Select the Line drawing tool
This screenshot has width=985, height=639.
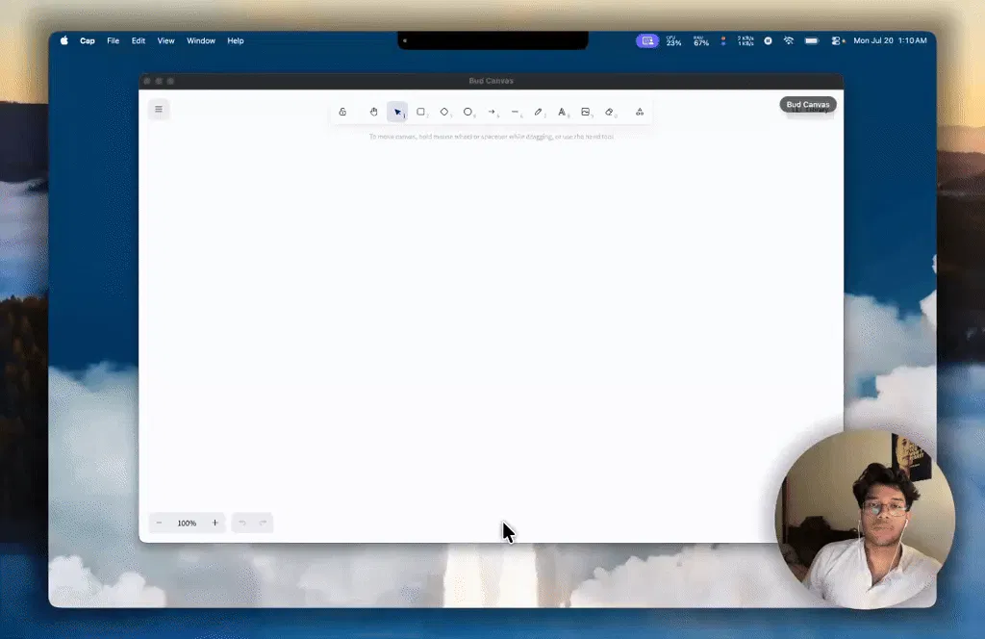516,112
